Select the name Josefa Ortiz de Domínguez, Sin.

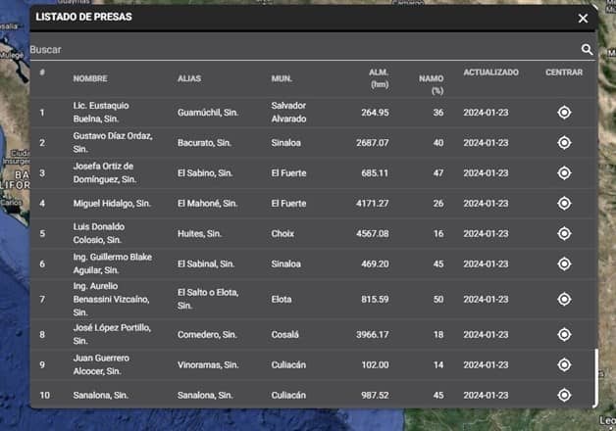pyautogui.click(x=105, y=172)
